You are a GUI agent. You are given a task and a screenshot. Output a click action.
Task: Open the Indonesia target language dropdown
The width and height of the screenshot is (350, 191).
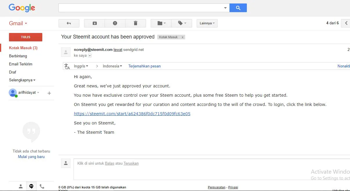(x=112, y=66)
